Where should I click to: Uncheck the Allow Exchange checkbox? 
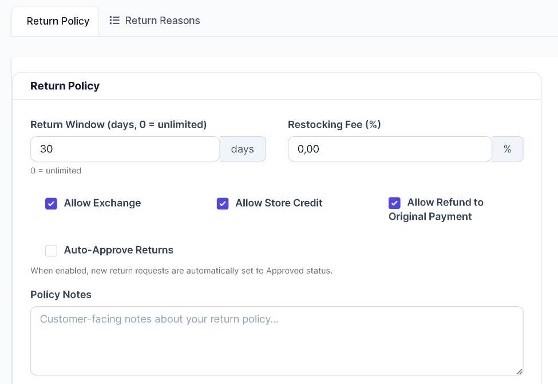52,204
